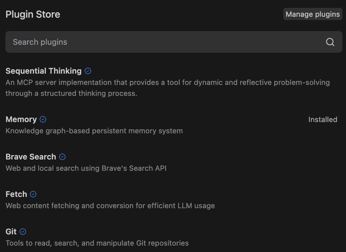The height and width of the screenshot is (252, 346).
Task: Click the Plugin Store heading
Action: tap(33, 14)
